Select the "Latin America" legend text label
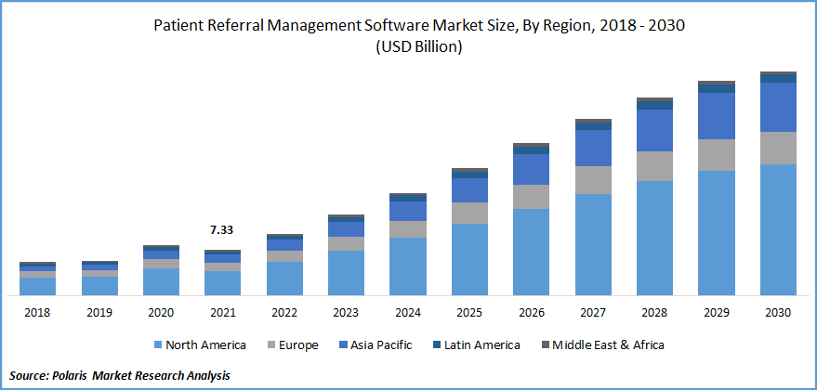This screenshot has width=817, height=390. pos(482,344)
